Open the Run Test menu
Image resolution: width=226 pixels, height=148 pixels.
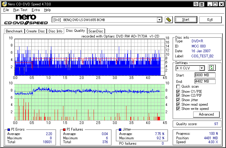(20, 10)
